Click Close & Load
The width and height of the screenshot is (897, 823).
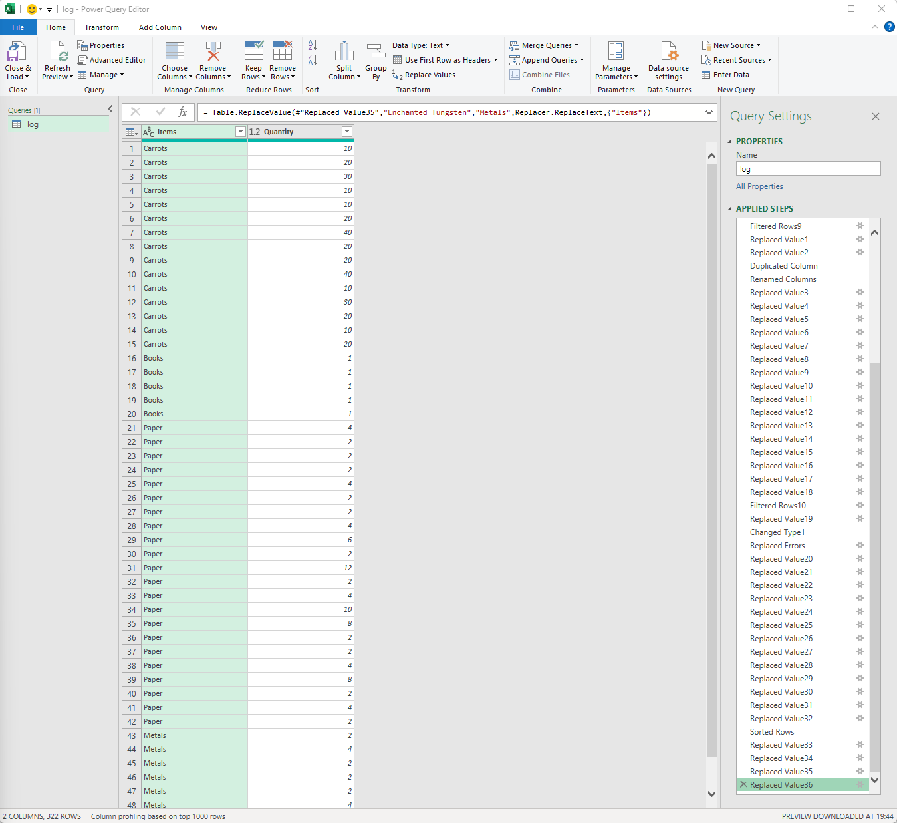17,59
